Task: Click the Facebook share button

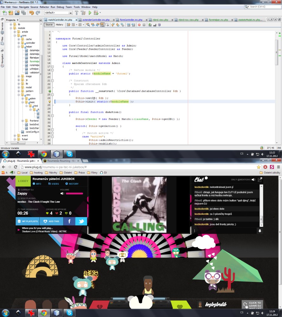Action: 69,221
